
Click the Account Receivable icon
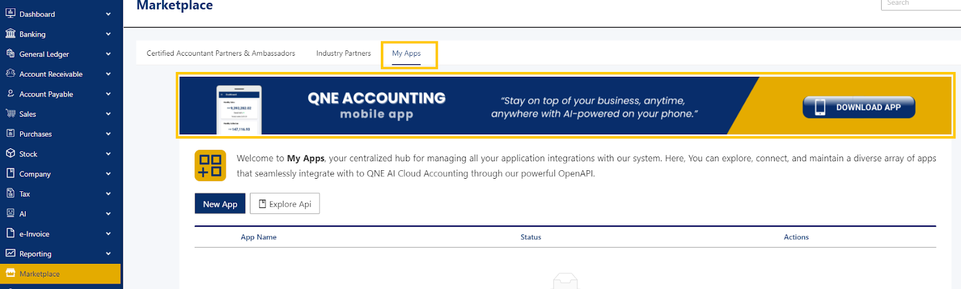[x=10, y=73]
